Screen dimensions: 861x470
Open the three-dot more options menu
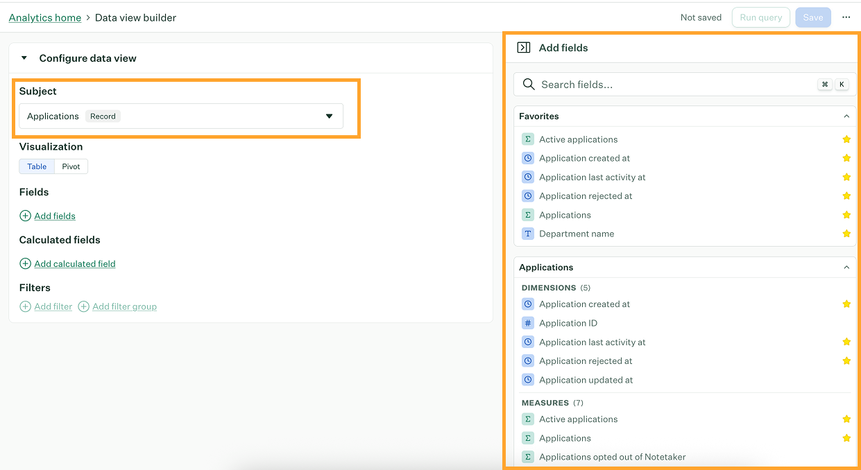(x=846, y=17)
